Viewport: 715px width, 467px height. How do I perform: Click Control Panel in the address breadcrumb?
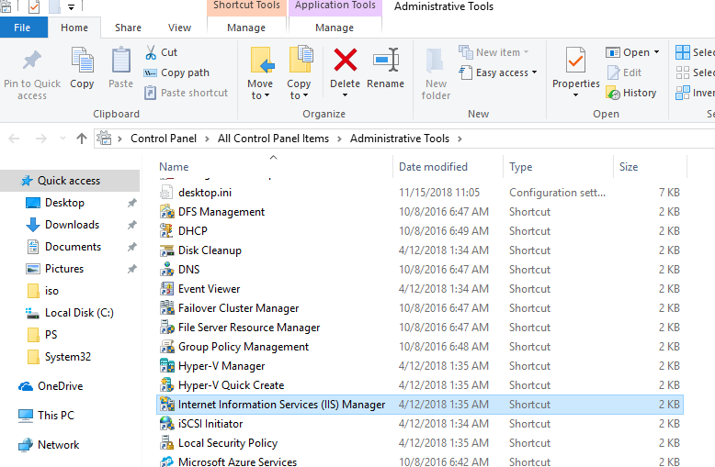[166, 139]
